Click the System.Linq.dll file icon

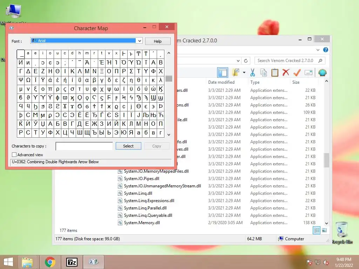click(120, 193)
